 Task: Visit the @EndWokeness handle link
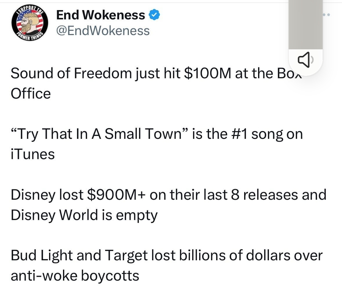click(x=103, y=31)
